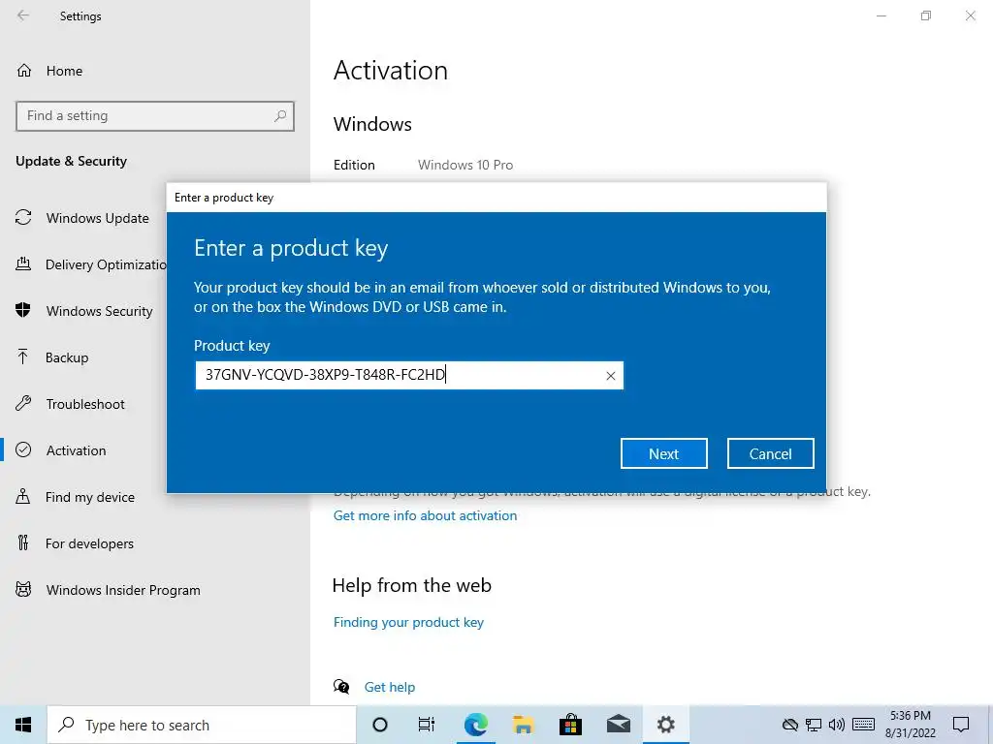
Task: Click the Backup arrow icon
Action: [23, 356]
